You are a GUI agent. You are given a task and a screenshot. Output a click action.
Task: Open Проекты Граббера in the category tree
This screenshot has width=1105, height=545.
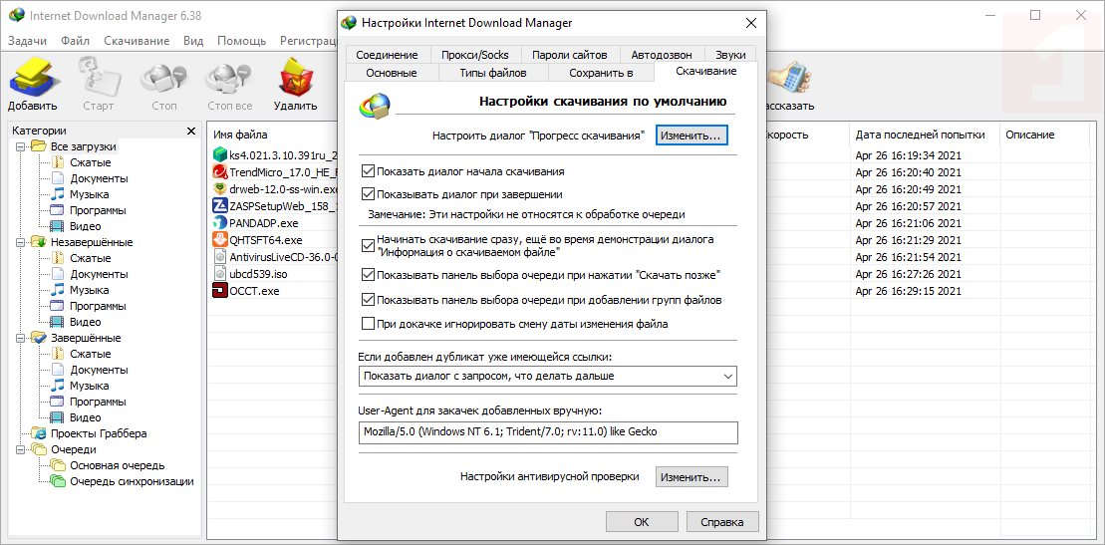click(x=99, y=433)
